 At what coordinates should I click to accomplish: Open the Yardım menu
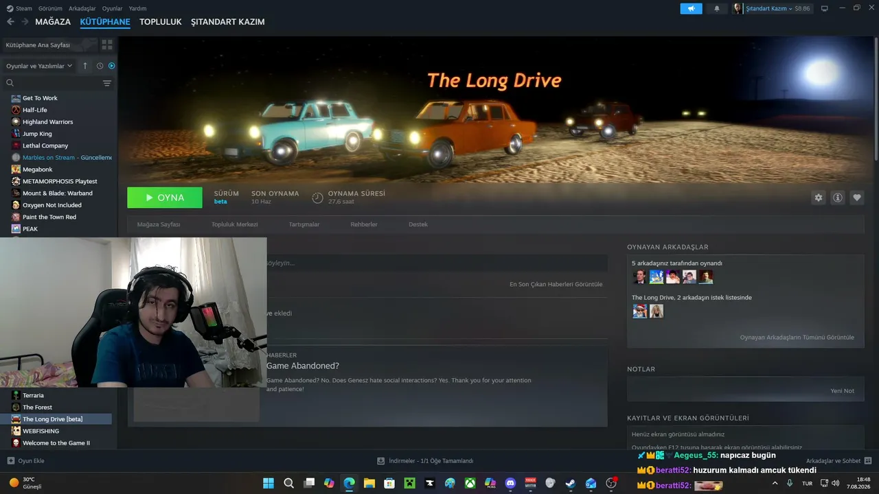click(x=137, y=8)
